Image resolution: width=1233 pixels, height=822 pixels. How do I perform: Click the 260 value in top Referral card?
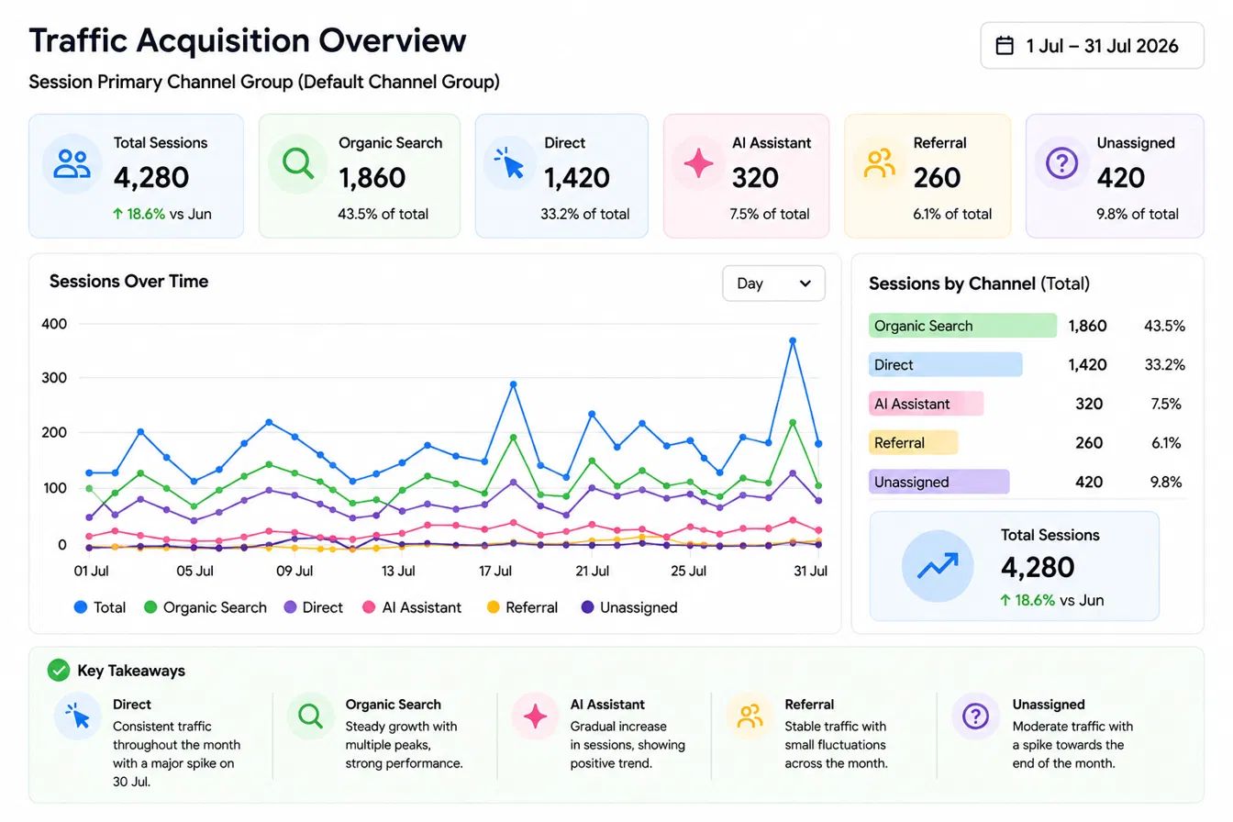937,178
